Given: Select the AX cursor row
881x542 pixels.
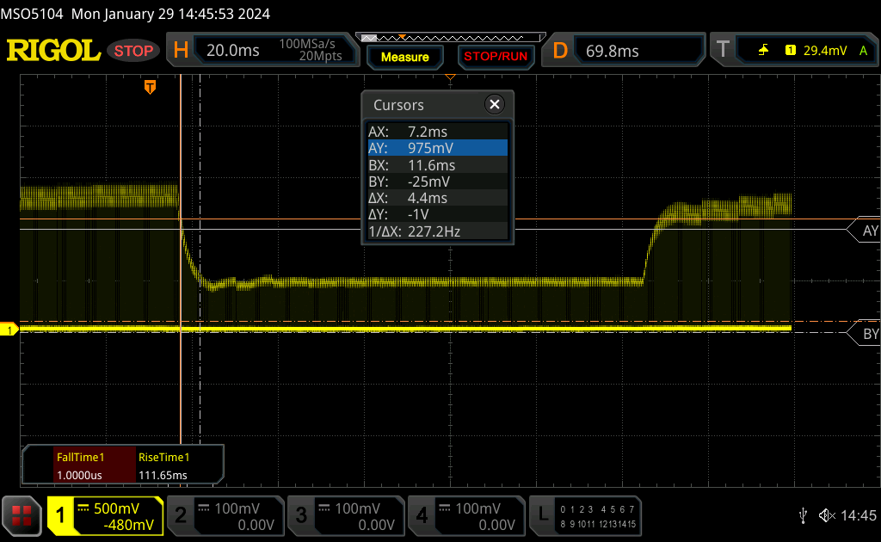Looking at the screenshot, I should point(436,132).
